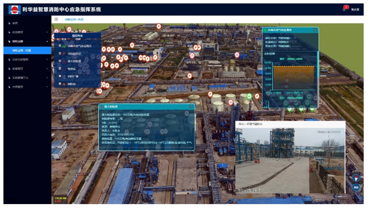Click the loudspeaker icon for 消防广播
The image size is (371, 208).
tap(64, 76)
